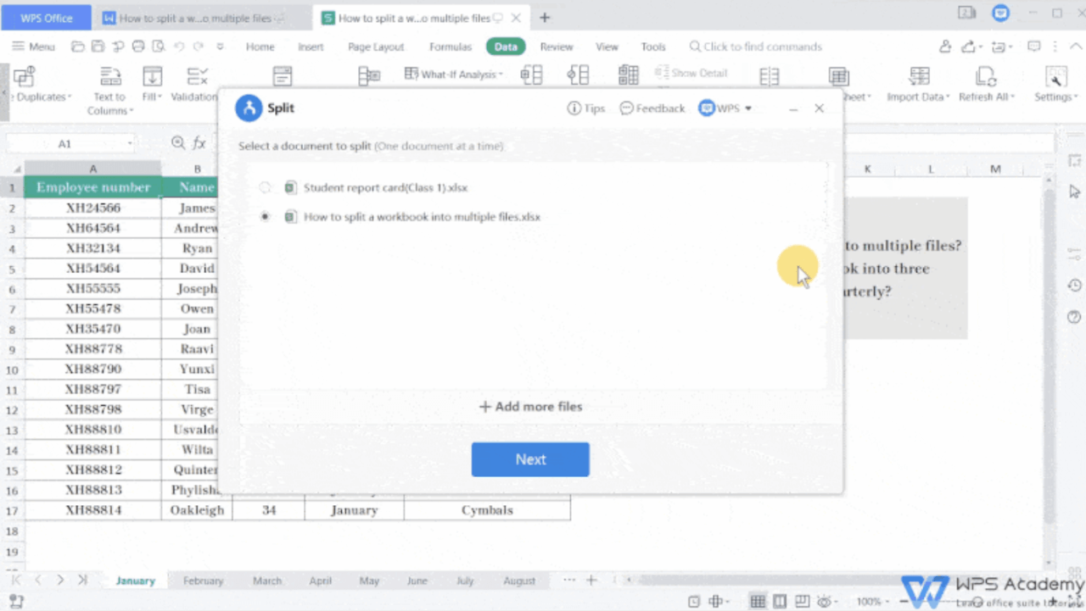Click the Redo arrow icon

pyautogui.click(x=199, y=47)
